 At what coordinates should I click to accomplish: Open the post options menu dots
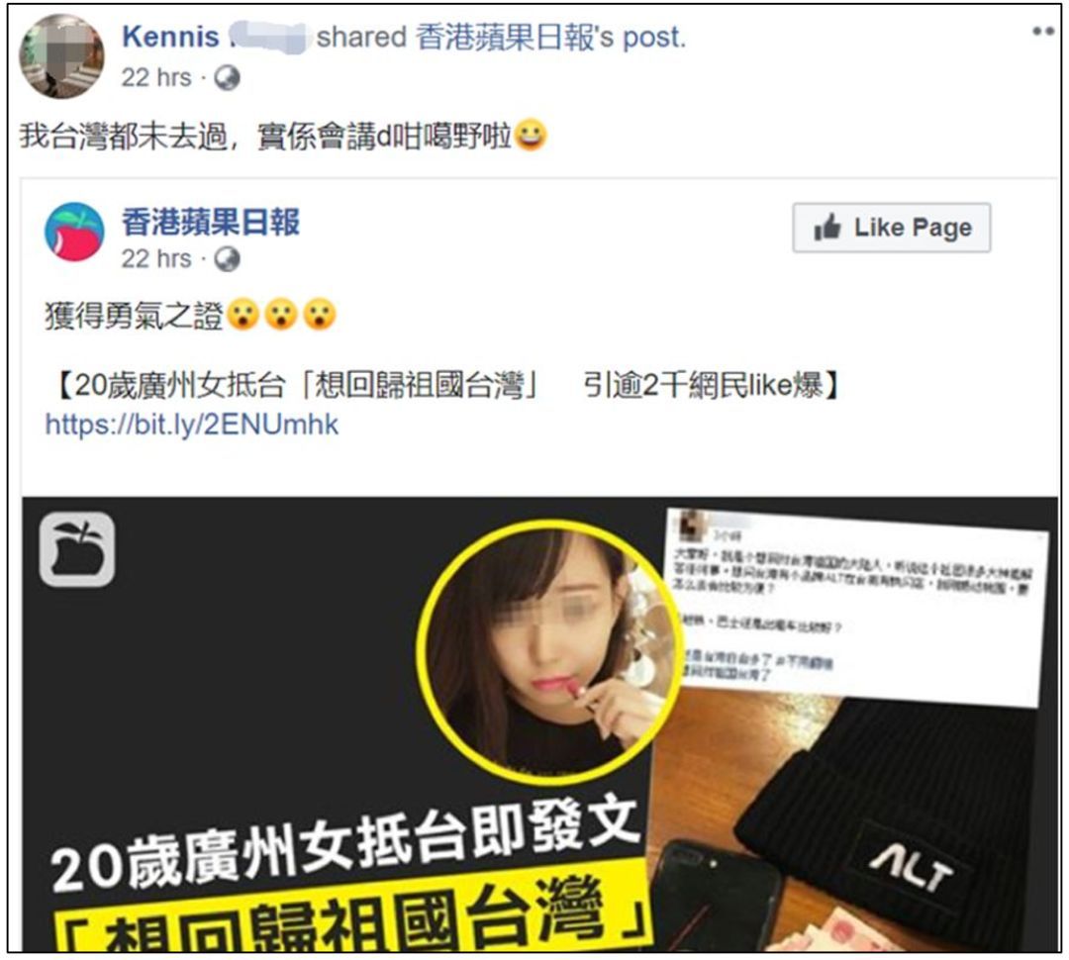click(1043, 31)
